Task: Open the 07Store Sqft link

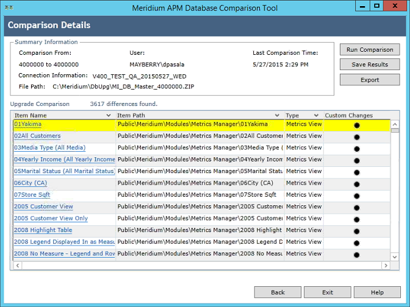Action: click(x=32, y=195)
